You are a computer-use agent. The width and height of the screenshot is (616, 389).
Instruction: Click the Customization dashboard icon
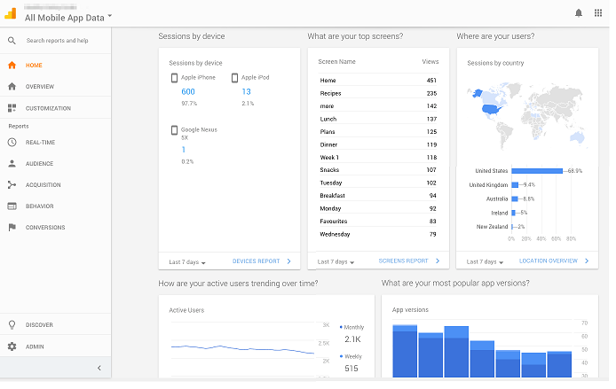coord(12,108)
